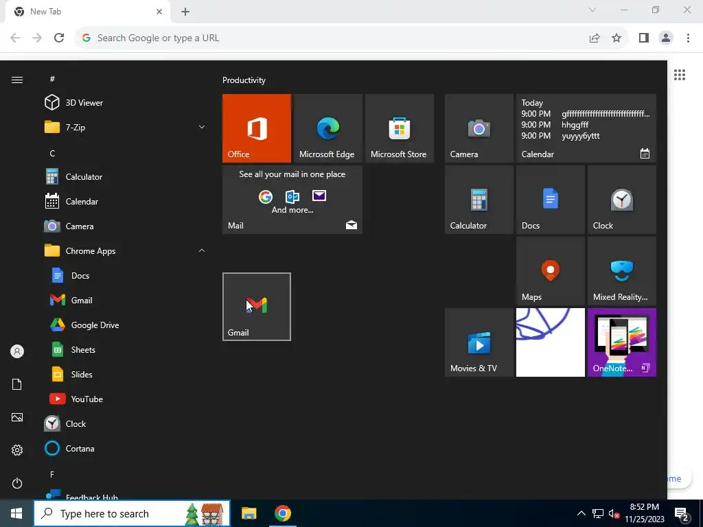This screenshot has height=527, width=703.
Task: Open the user account icon
Action: click(x=17, y=351)
